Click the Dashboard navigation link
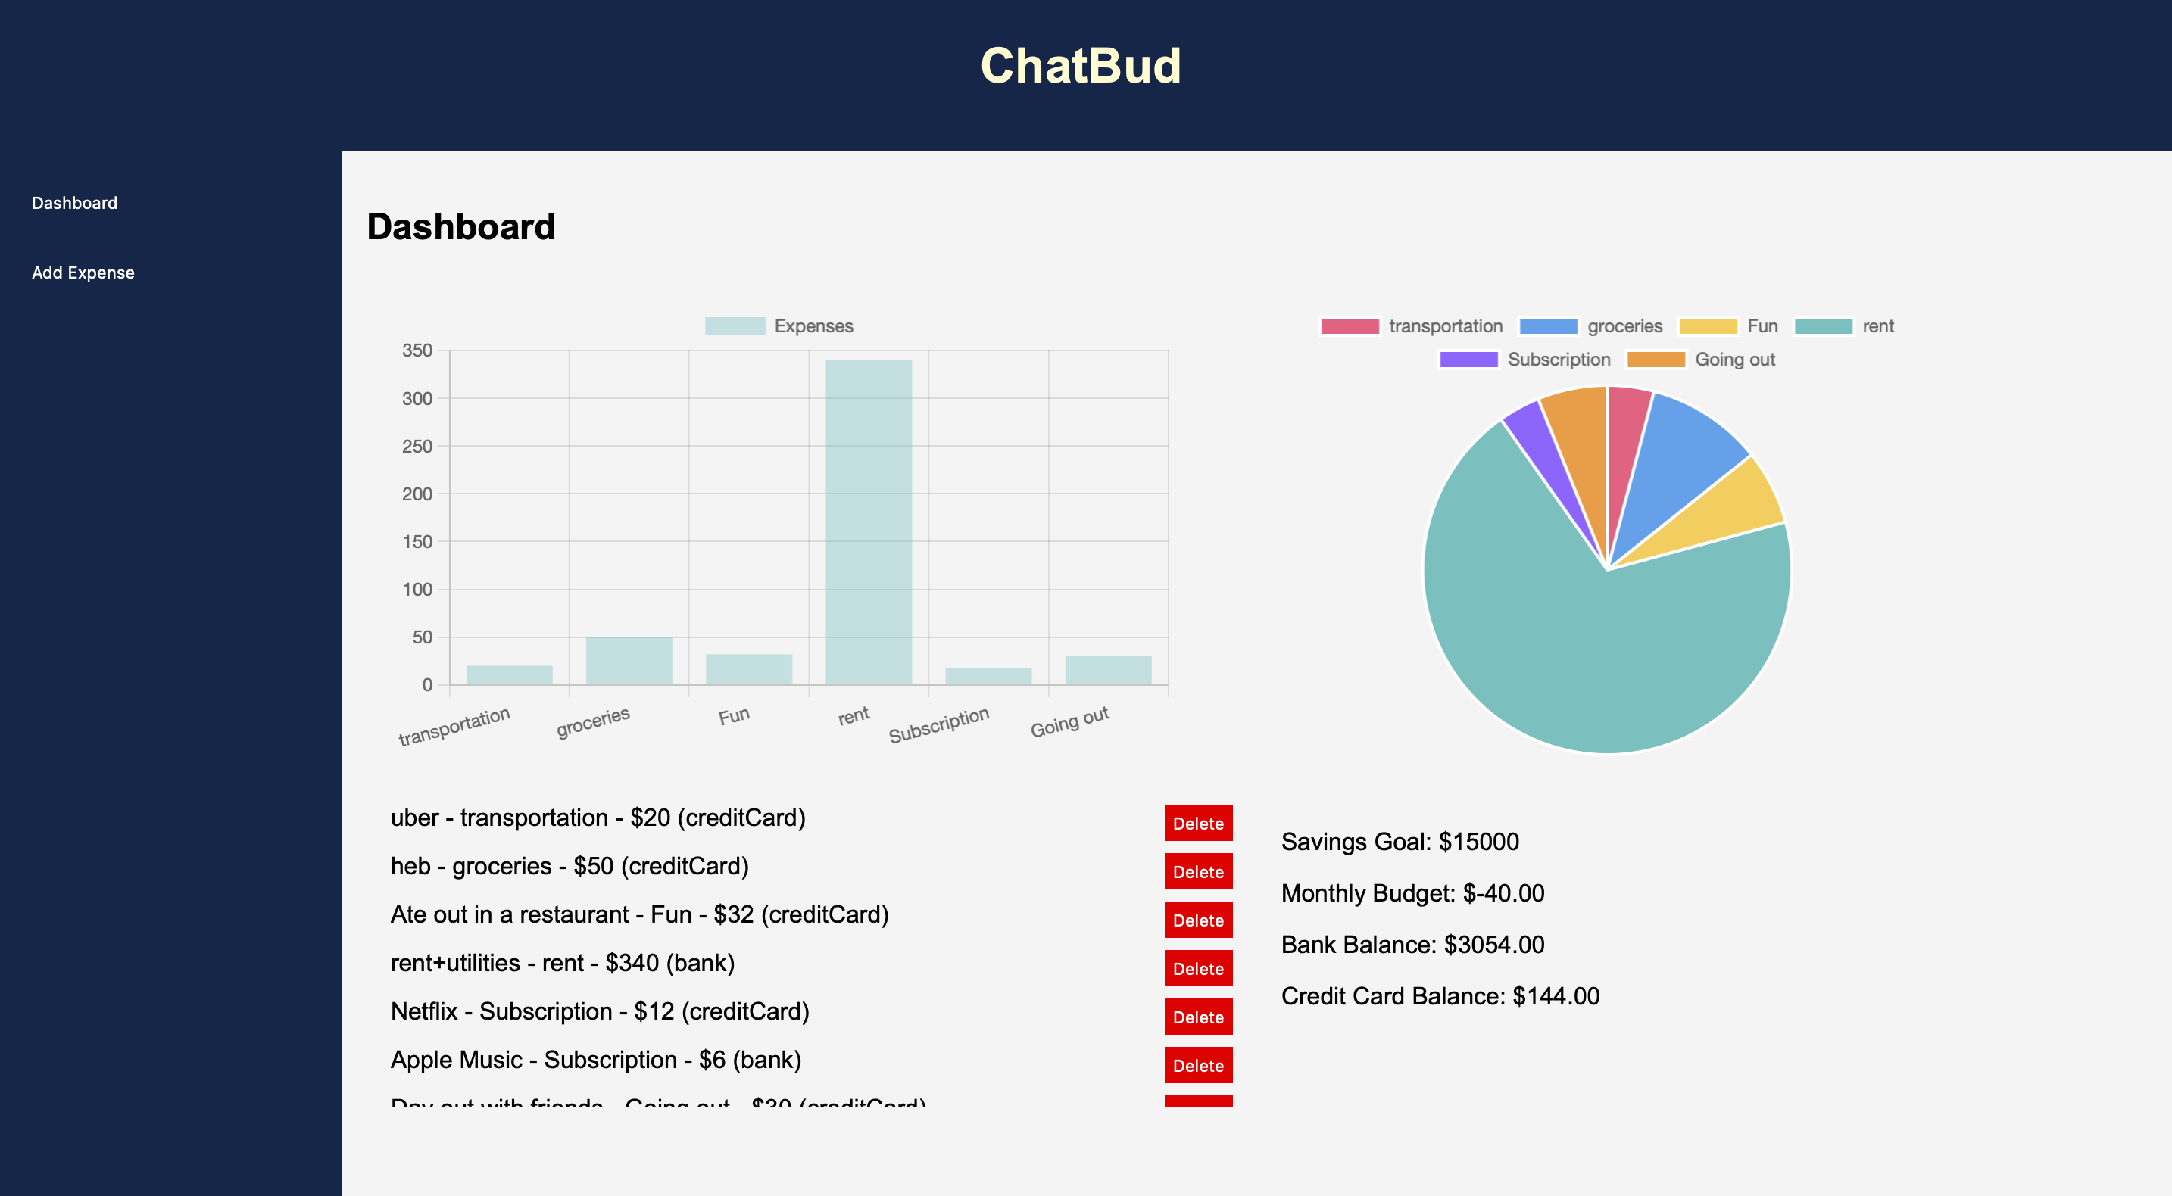 pyautogui.click(x=75, y=202)
